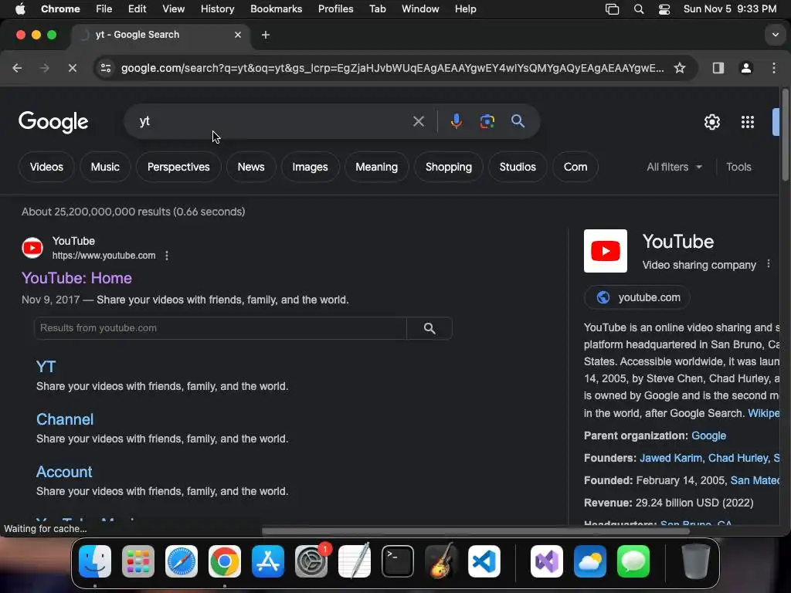Click the Google logo
This screenshot has width=791, height=593.
(x=53, y=122)
